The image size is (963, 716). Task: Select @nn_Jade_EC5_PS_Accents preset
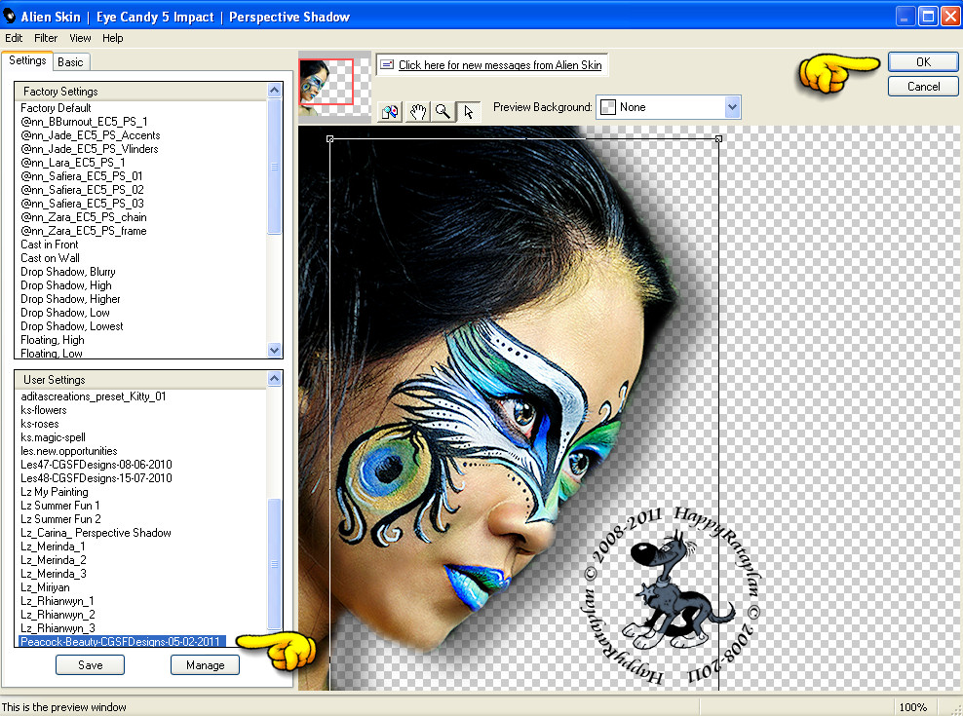tap(91, 135)
